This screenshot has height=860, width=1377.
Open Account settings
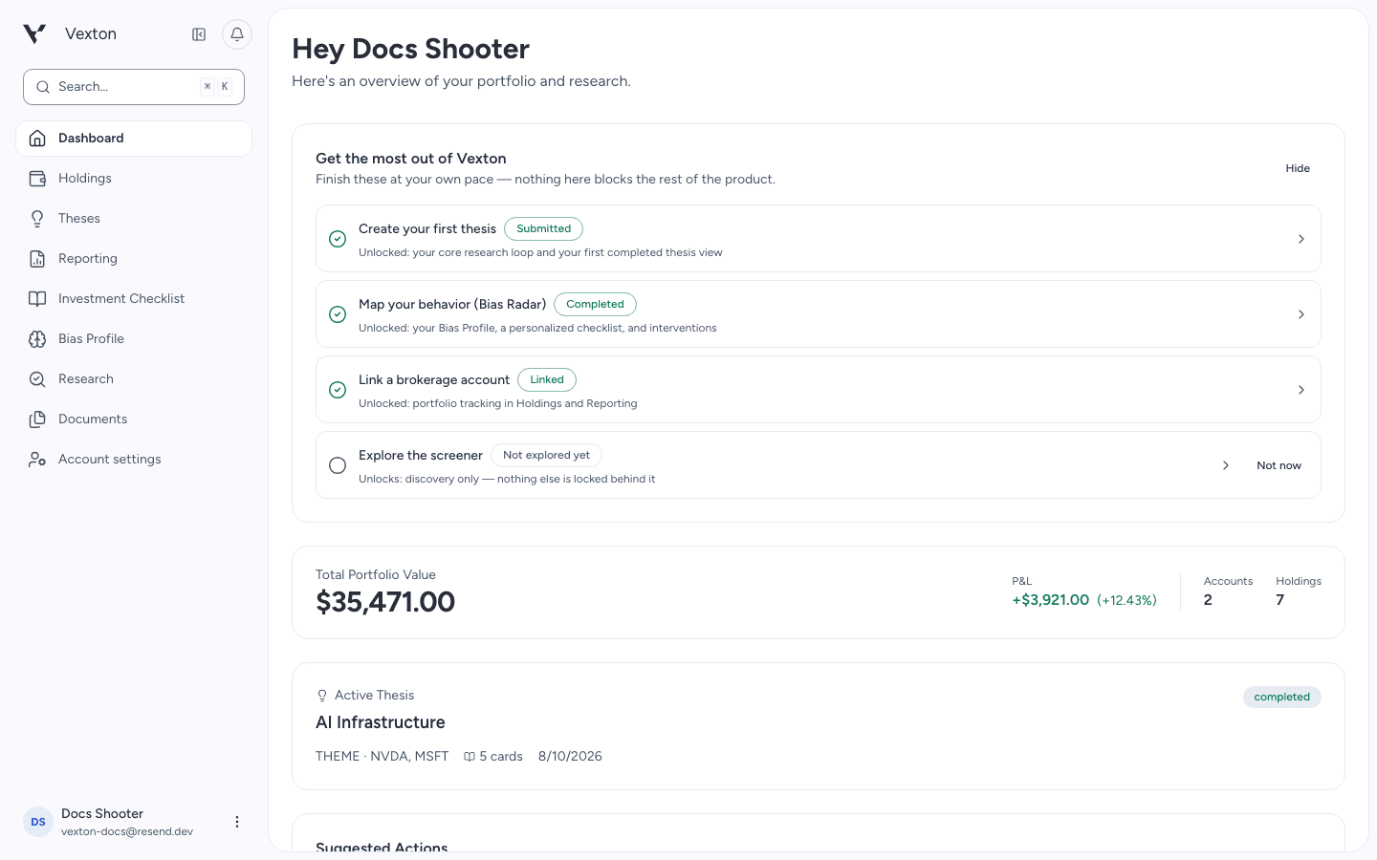134,460
